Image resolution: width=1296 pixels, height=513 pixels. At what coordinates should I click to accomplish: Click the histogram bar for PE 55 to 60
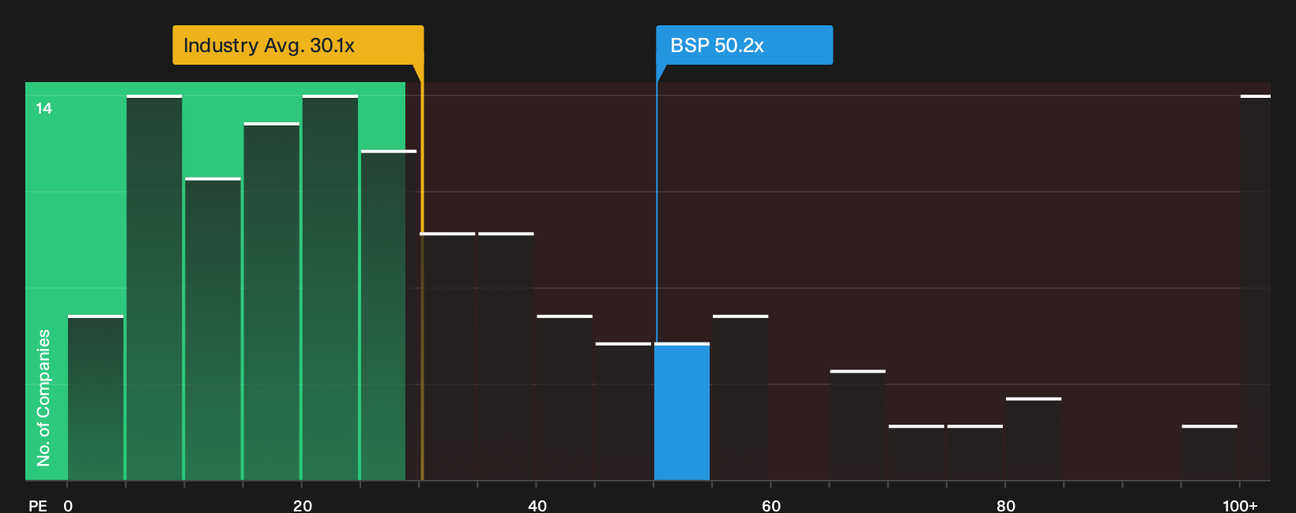(x=740, y=398)
